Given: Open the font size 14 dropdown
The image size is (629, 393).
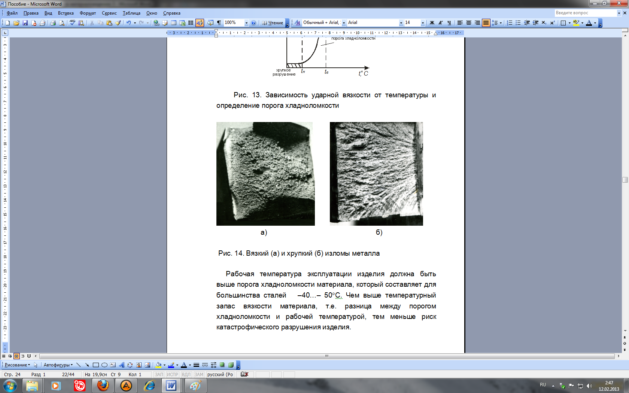Looking at the screenshot, I should click(x=423, y=23).
